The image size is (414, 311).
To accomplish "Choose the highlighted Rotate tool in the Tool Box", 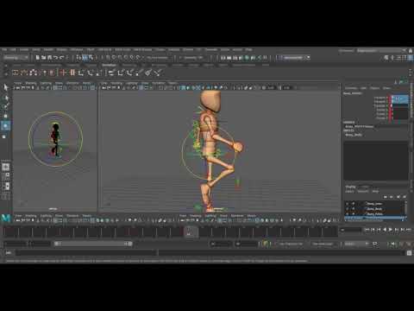I will [x=5, y=126].
